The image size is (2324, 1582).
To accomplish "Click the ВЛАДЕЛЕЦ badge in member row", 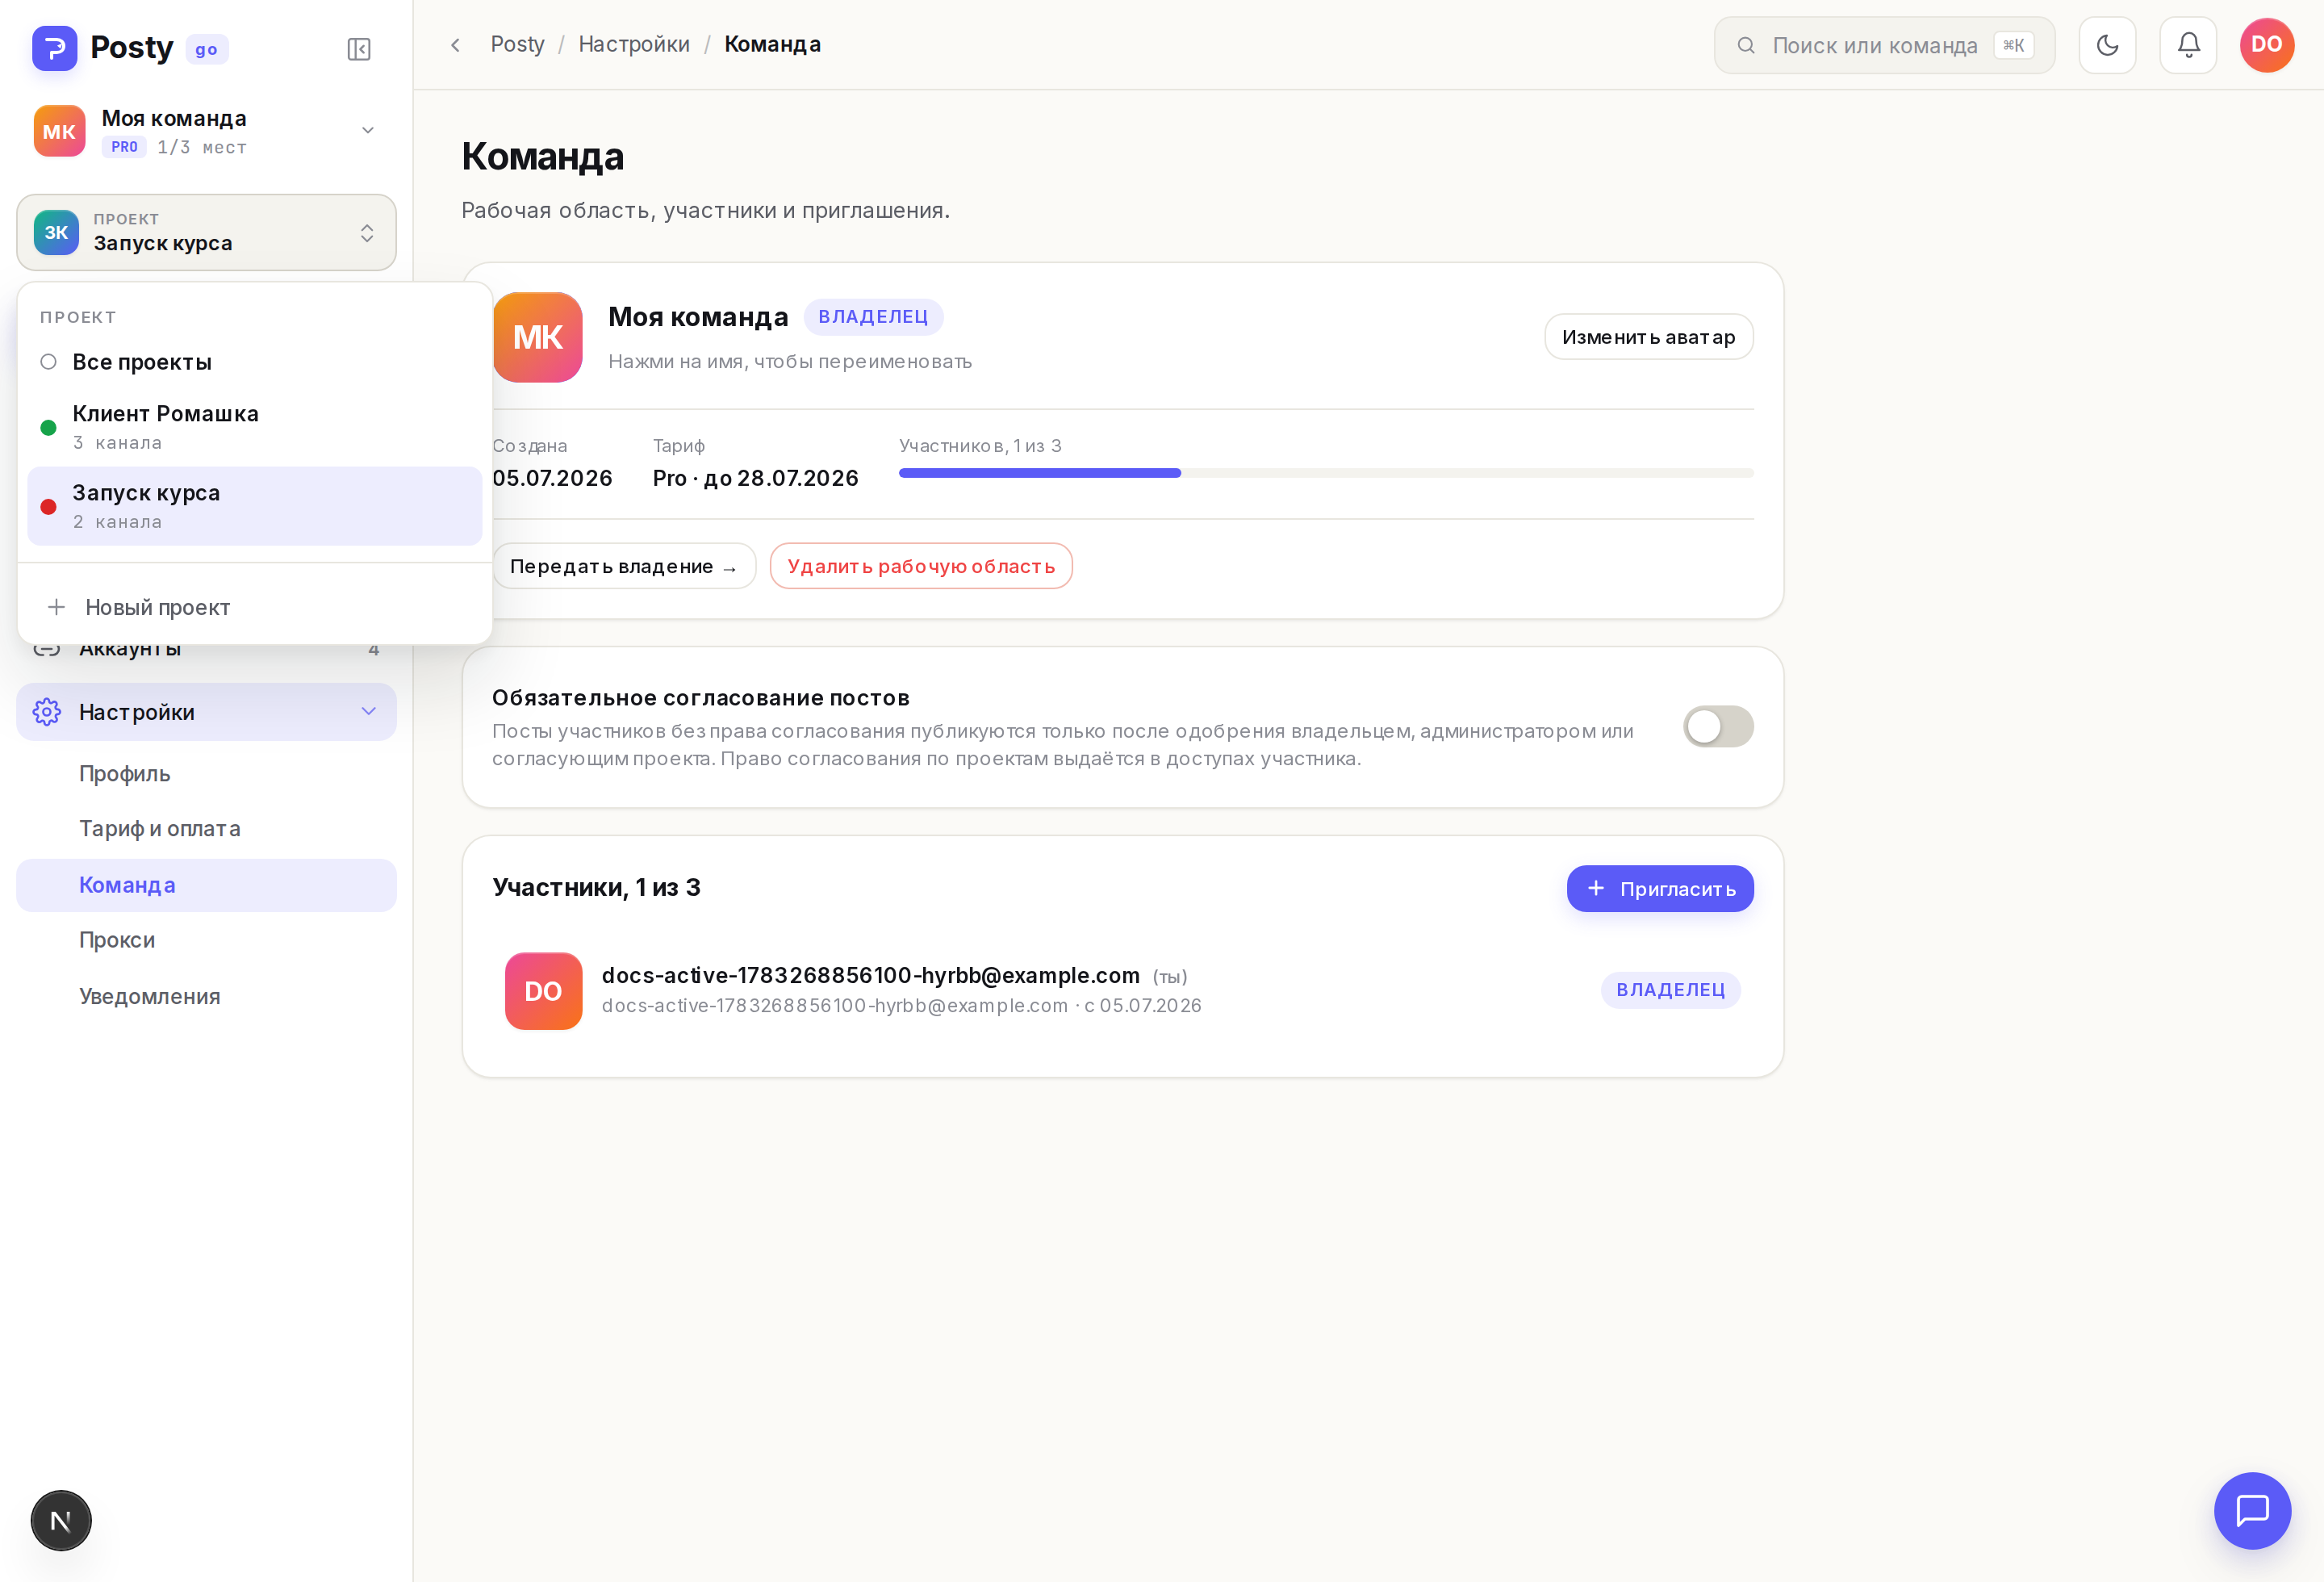I will 1670,990.
